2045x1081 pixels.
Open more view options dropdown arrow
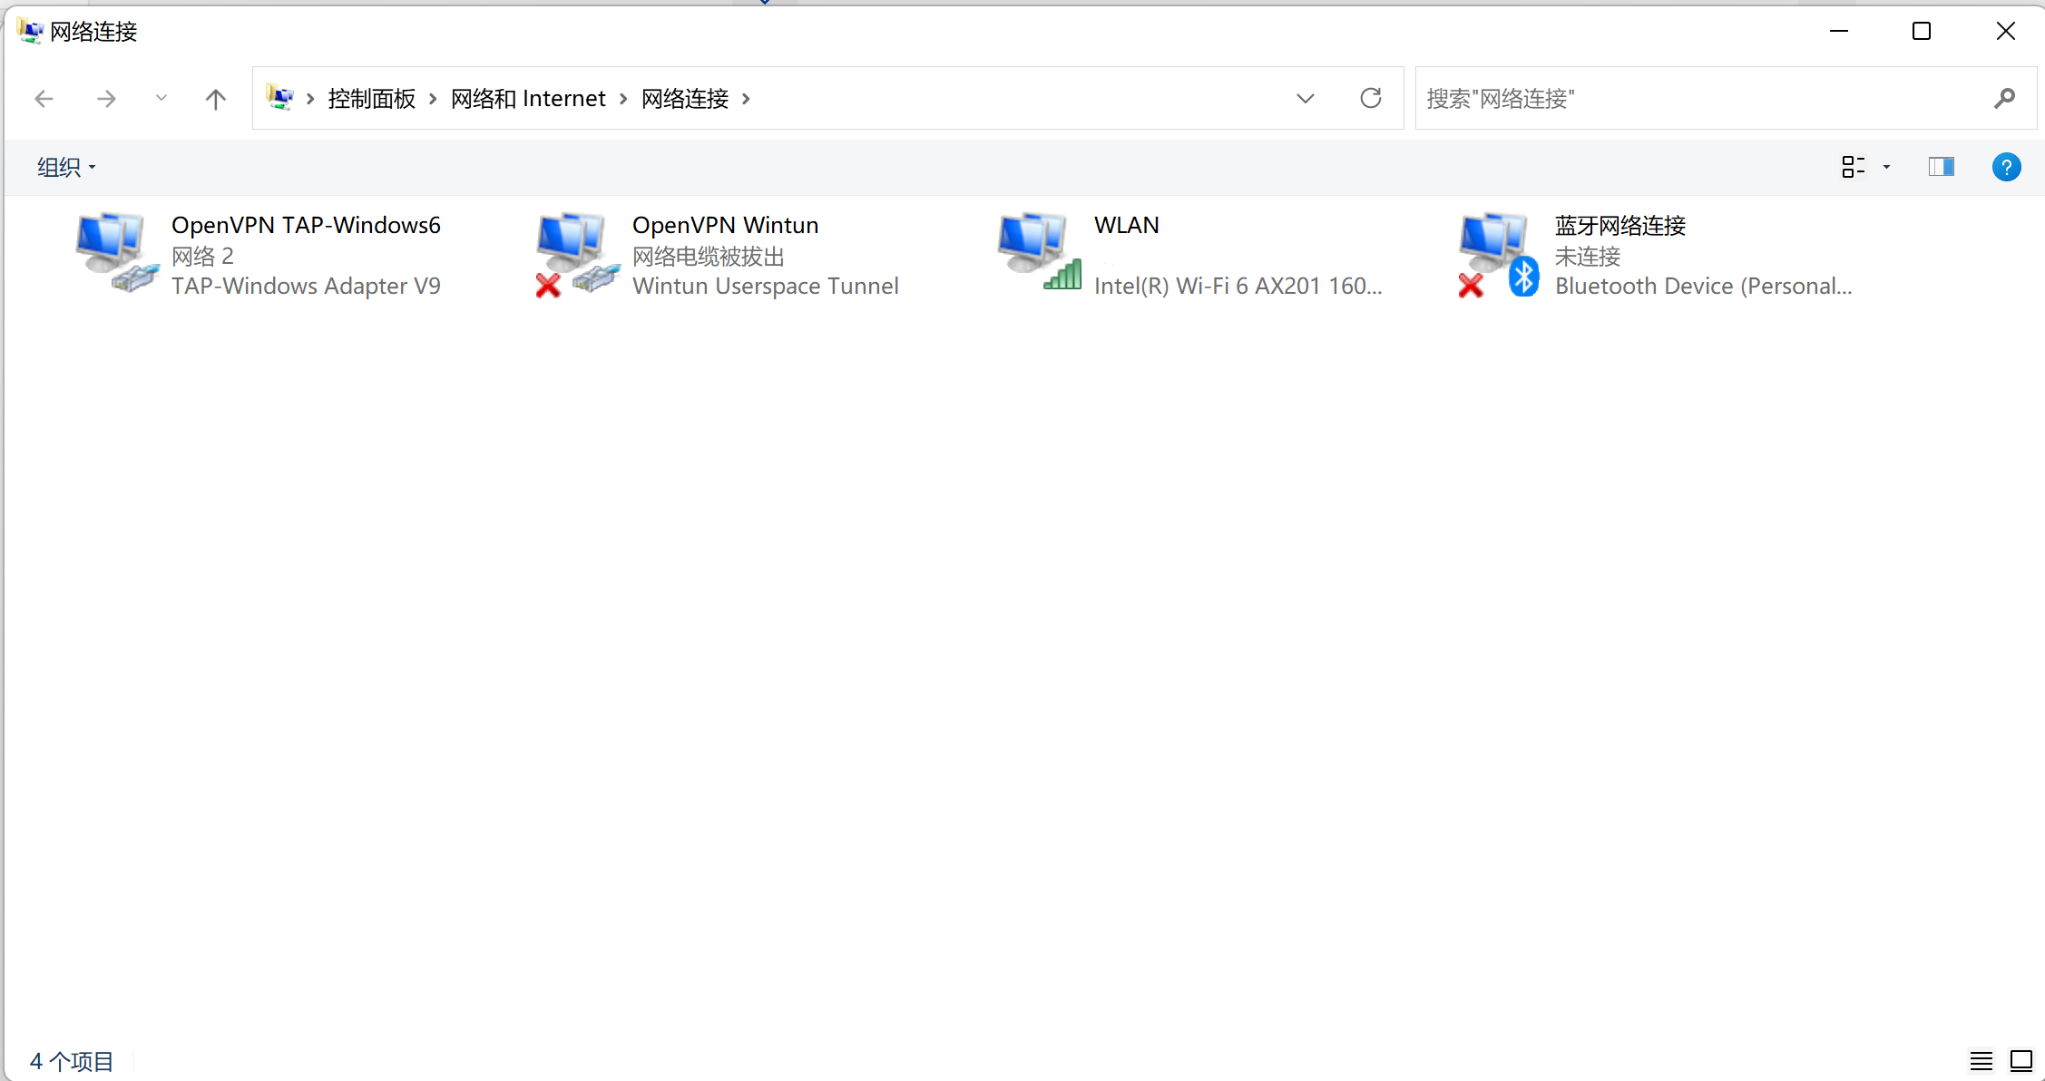click(1887, 167)
